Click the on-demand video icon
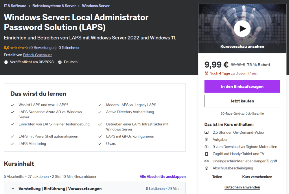 coord(207,133)
